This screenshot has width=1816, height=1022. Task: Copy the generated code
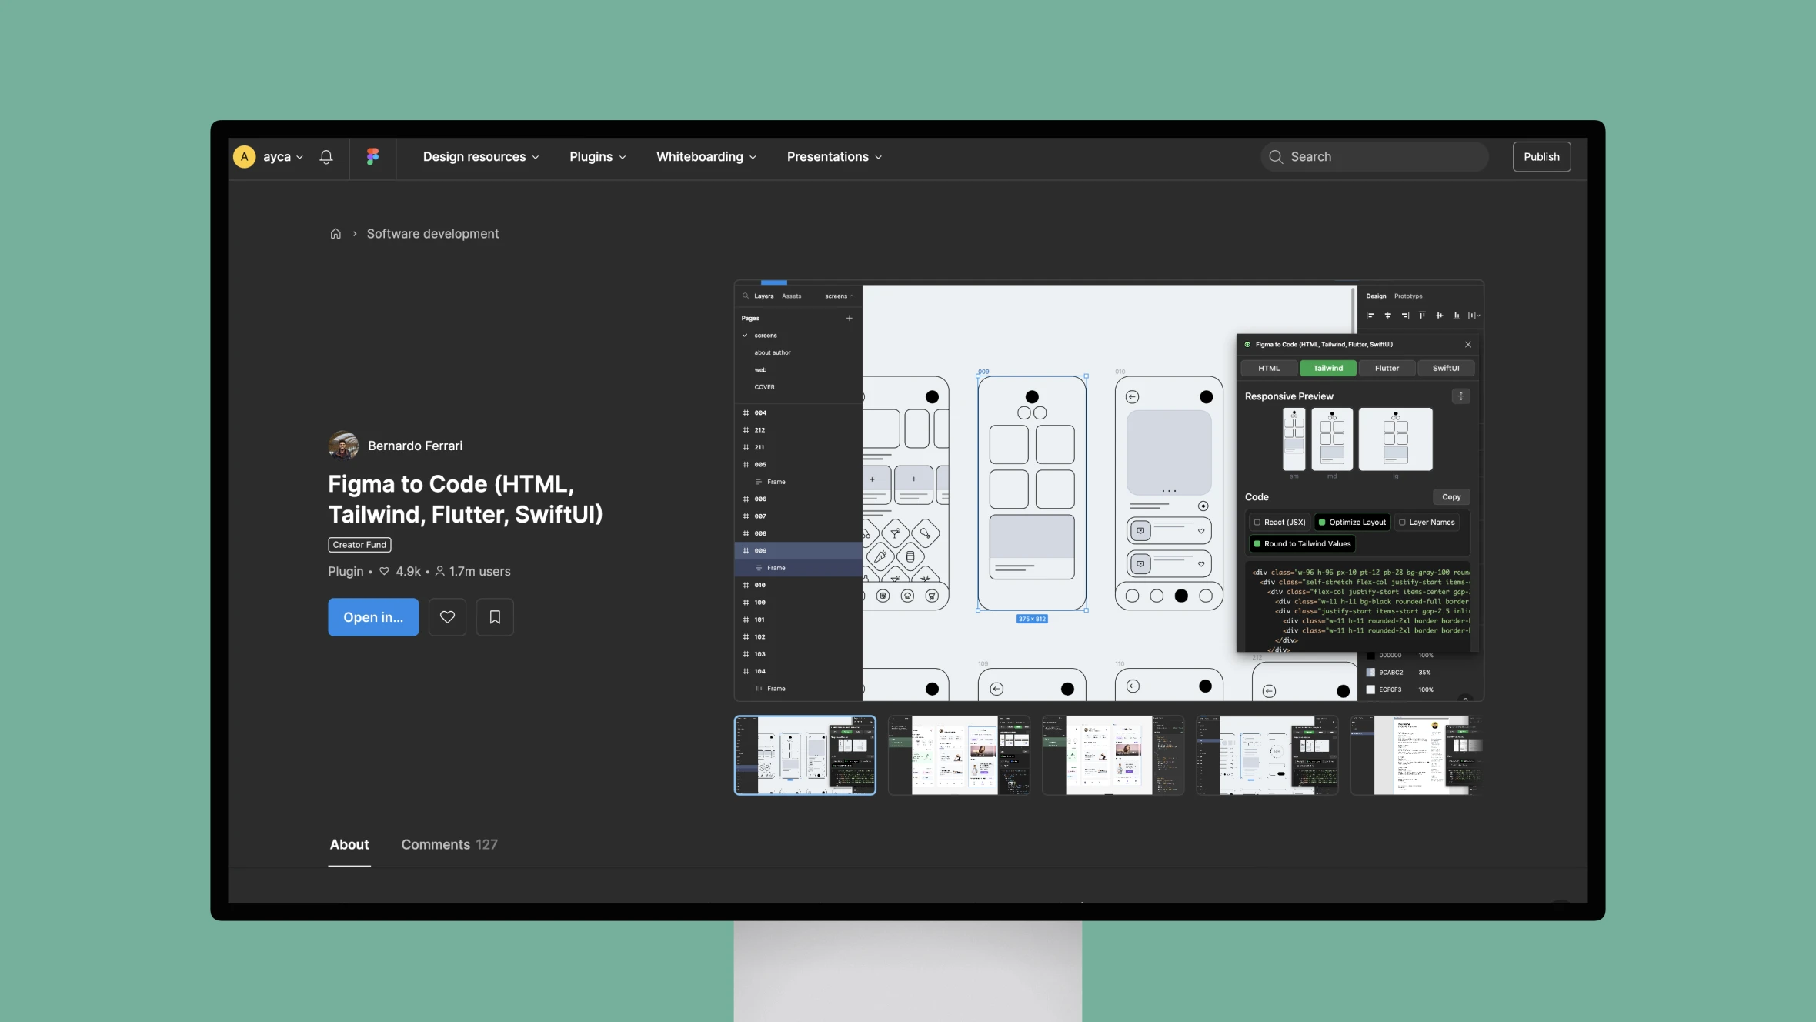coord(1451,497)
